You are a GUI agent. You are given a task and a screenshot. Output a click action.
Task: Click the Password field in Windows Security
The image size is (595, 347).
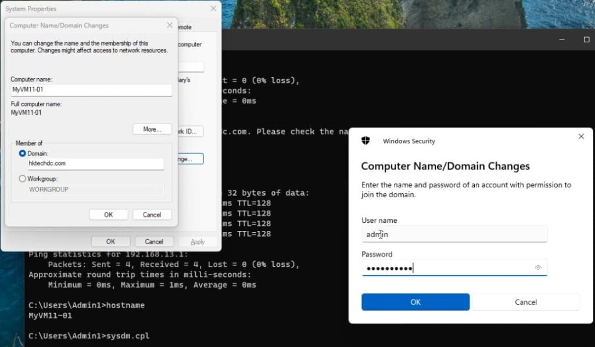(x=454, y=268)
